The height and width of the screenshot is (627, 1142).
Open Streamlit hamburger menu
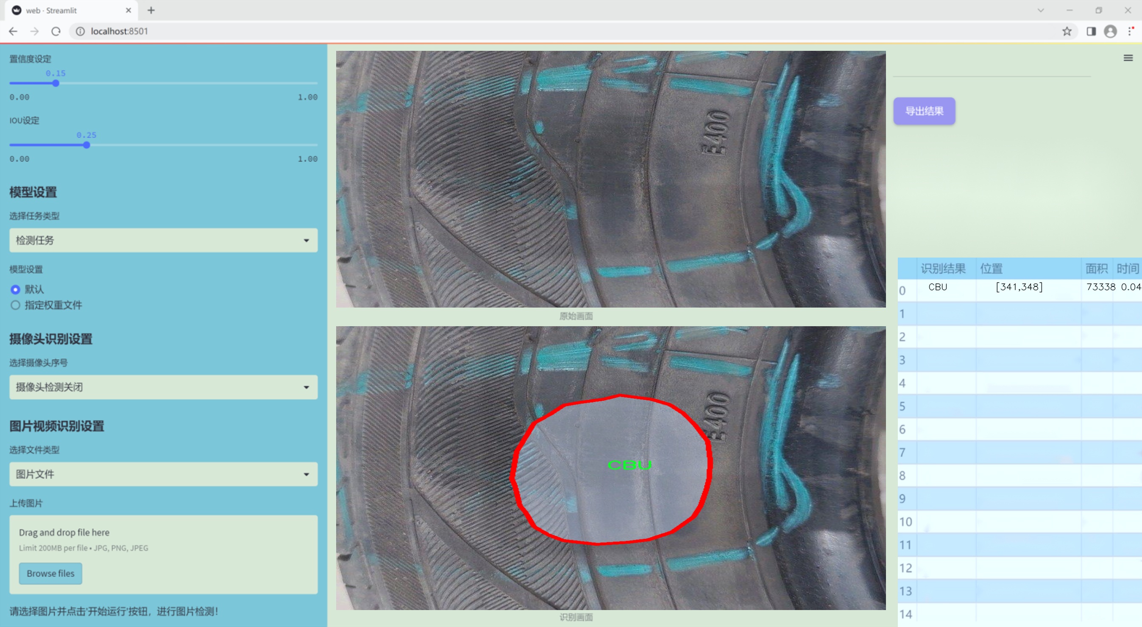1128,58
